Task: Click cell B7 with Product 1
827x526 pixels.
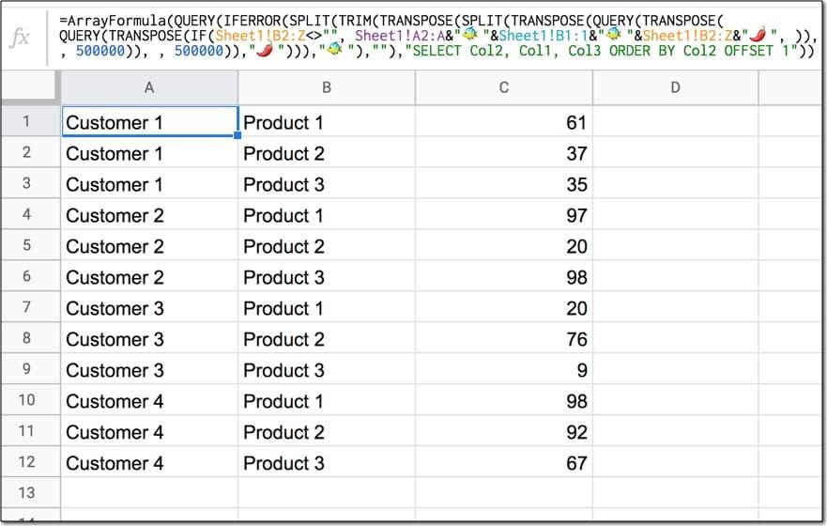Action: [x=327, y=307]
